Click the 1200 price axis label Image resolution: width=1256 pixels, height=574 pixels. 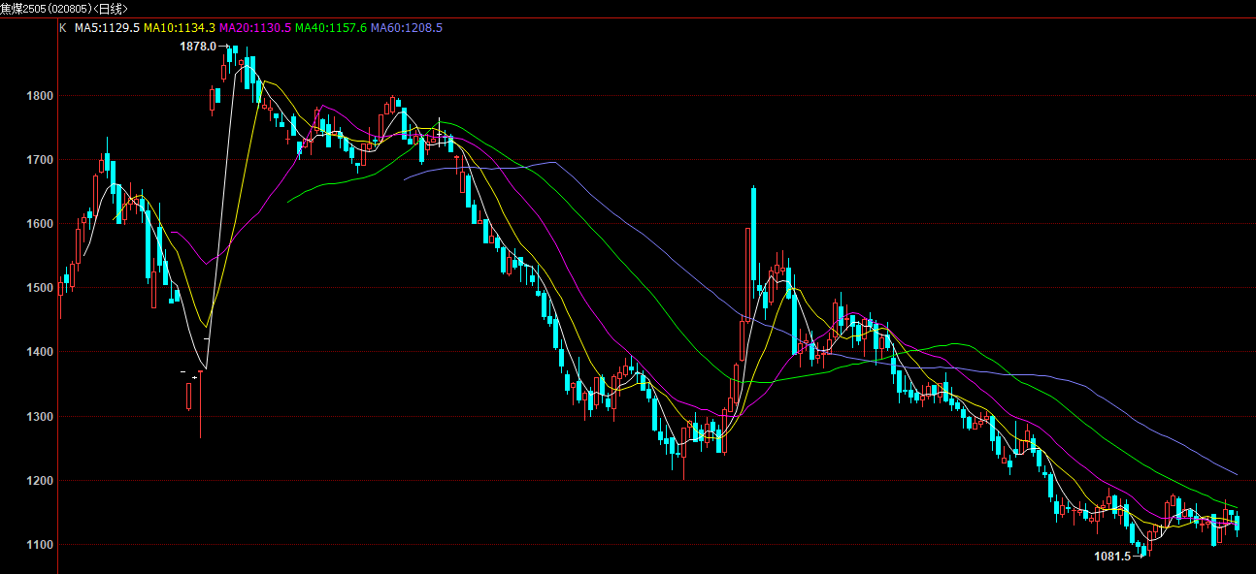(x=41, y=481)
